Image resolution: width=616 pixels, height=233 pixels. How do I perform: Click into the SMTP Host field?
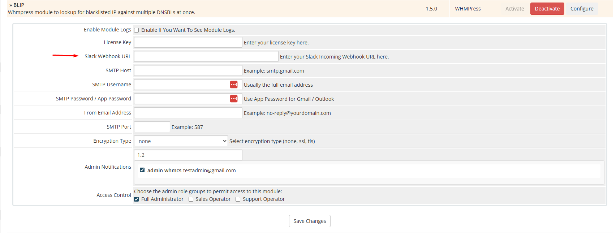[188, 71]
